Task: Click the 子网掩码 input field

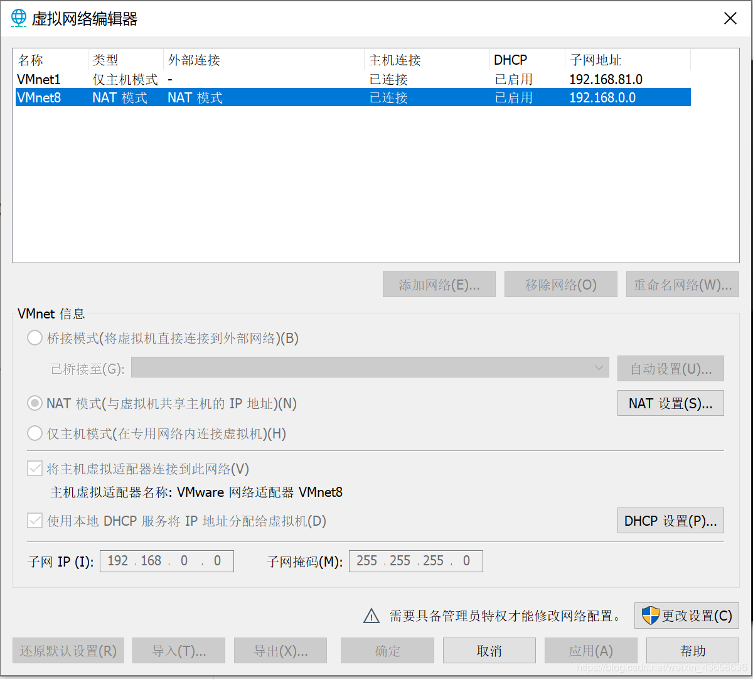Action: pyautogui.click(x=416, y=561)
